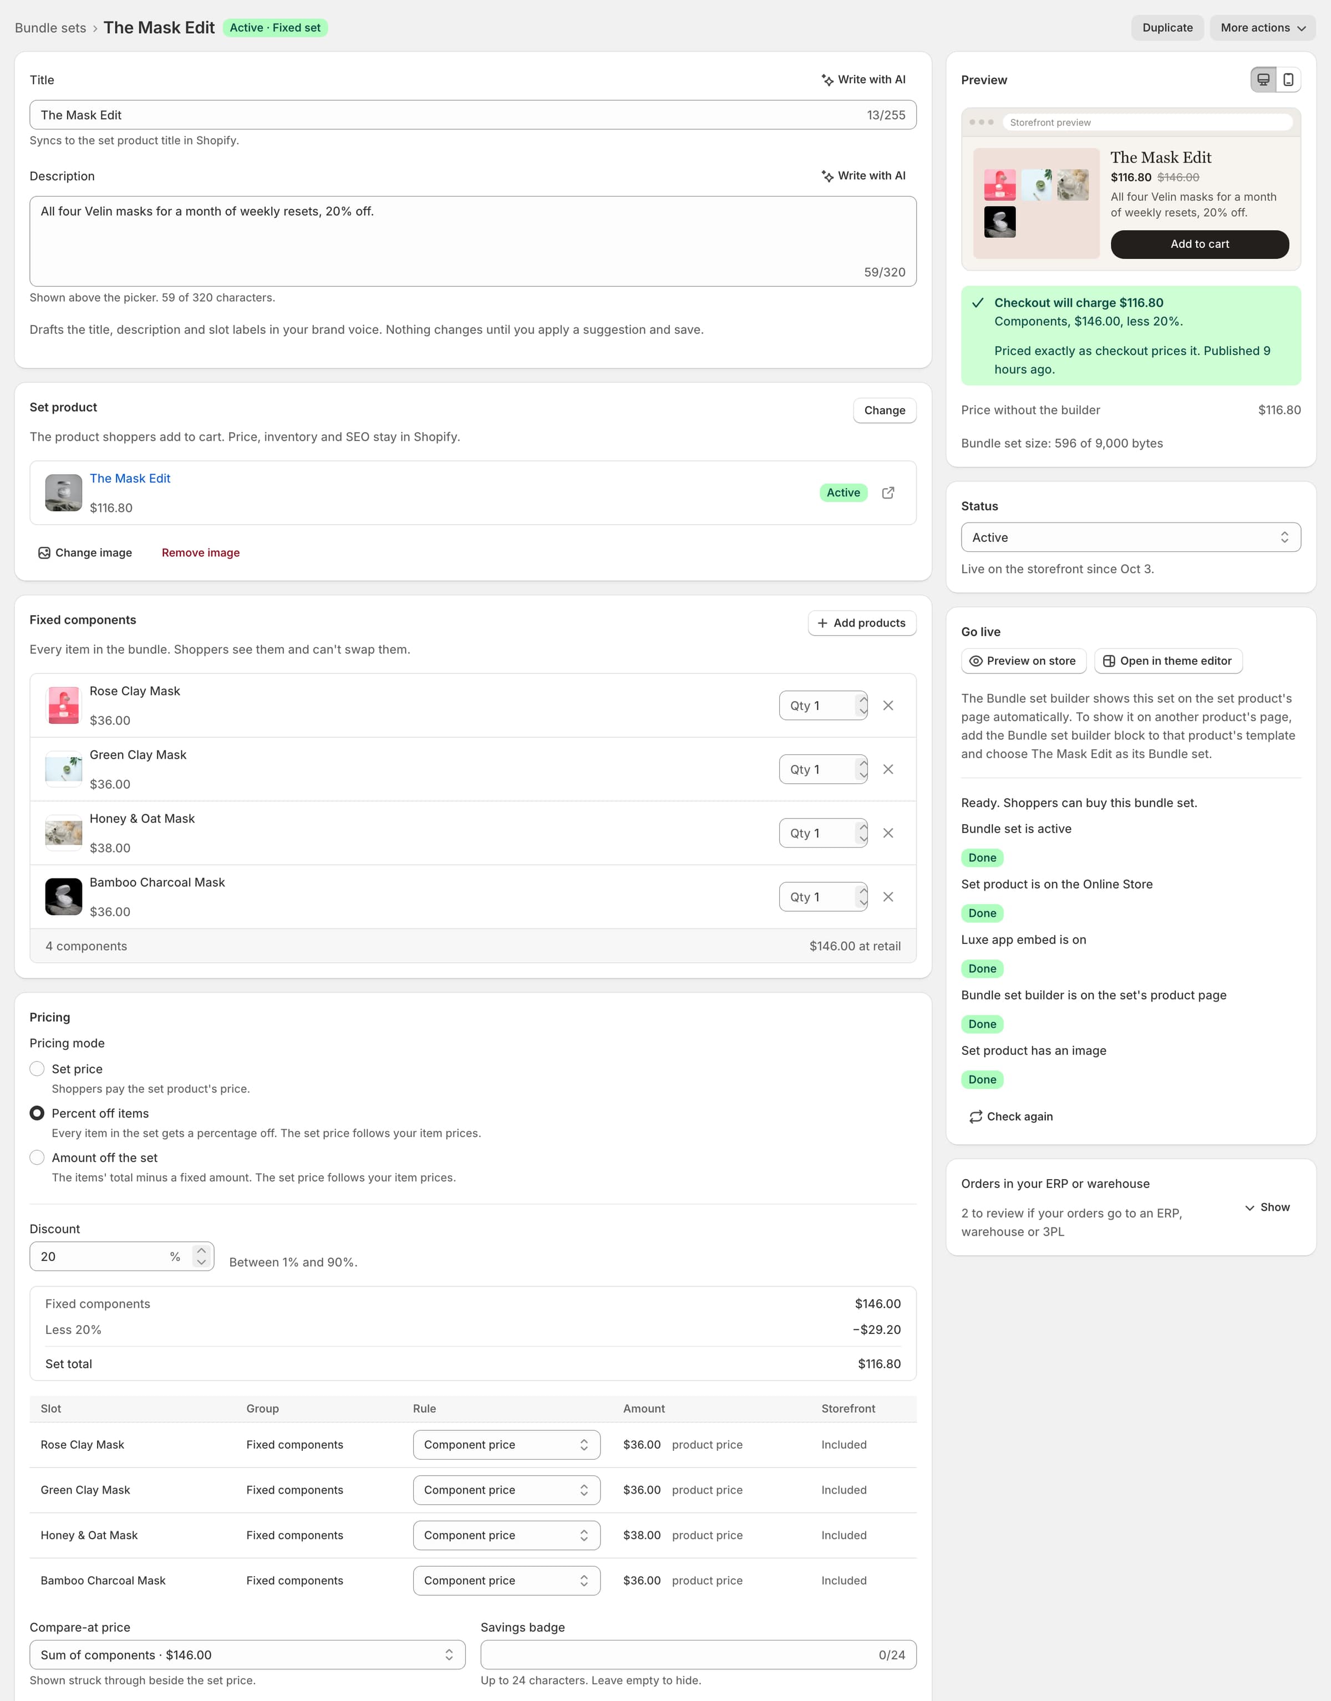The height and width of the screenshot is (1701, 1331).
Task: Adjust the Discount percent stepper
Action: click(201, 1256)
